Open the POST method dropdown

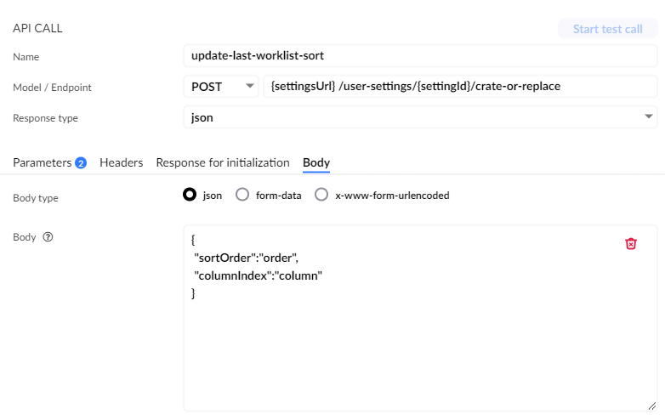point(221,87)
